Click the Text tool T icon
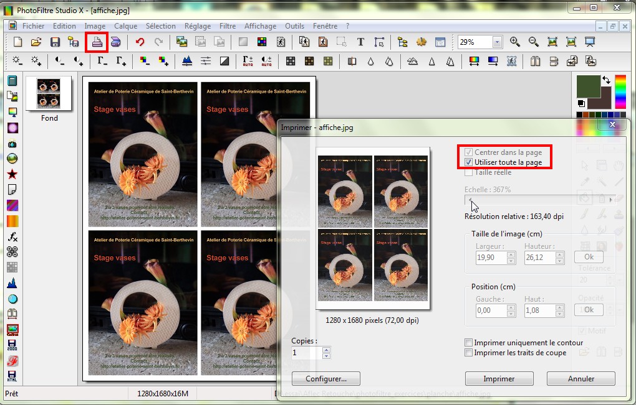 click(360, 42)
